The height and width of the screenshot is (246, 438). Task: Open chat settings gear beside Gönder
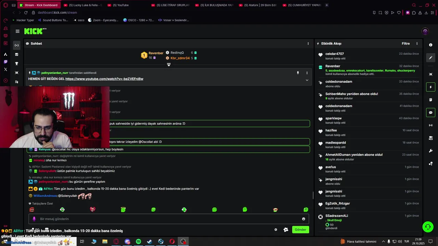point(276,230)
